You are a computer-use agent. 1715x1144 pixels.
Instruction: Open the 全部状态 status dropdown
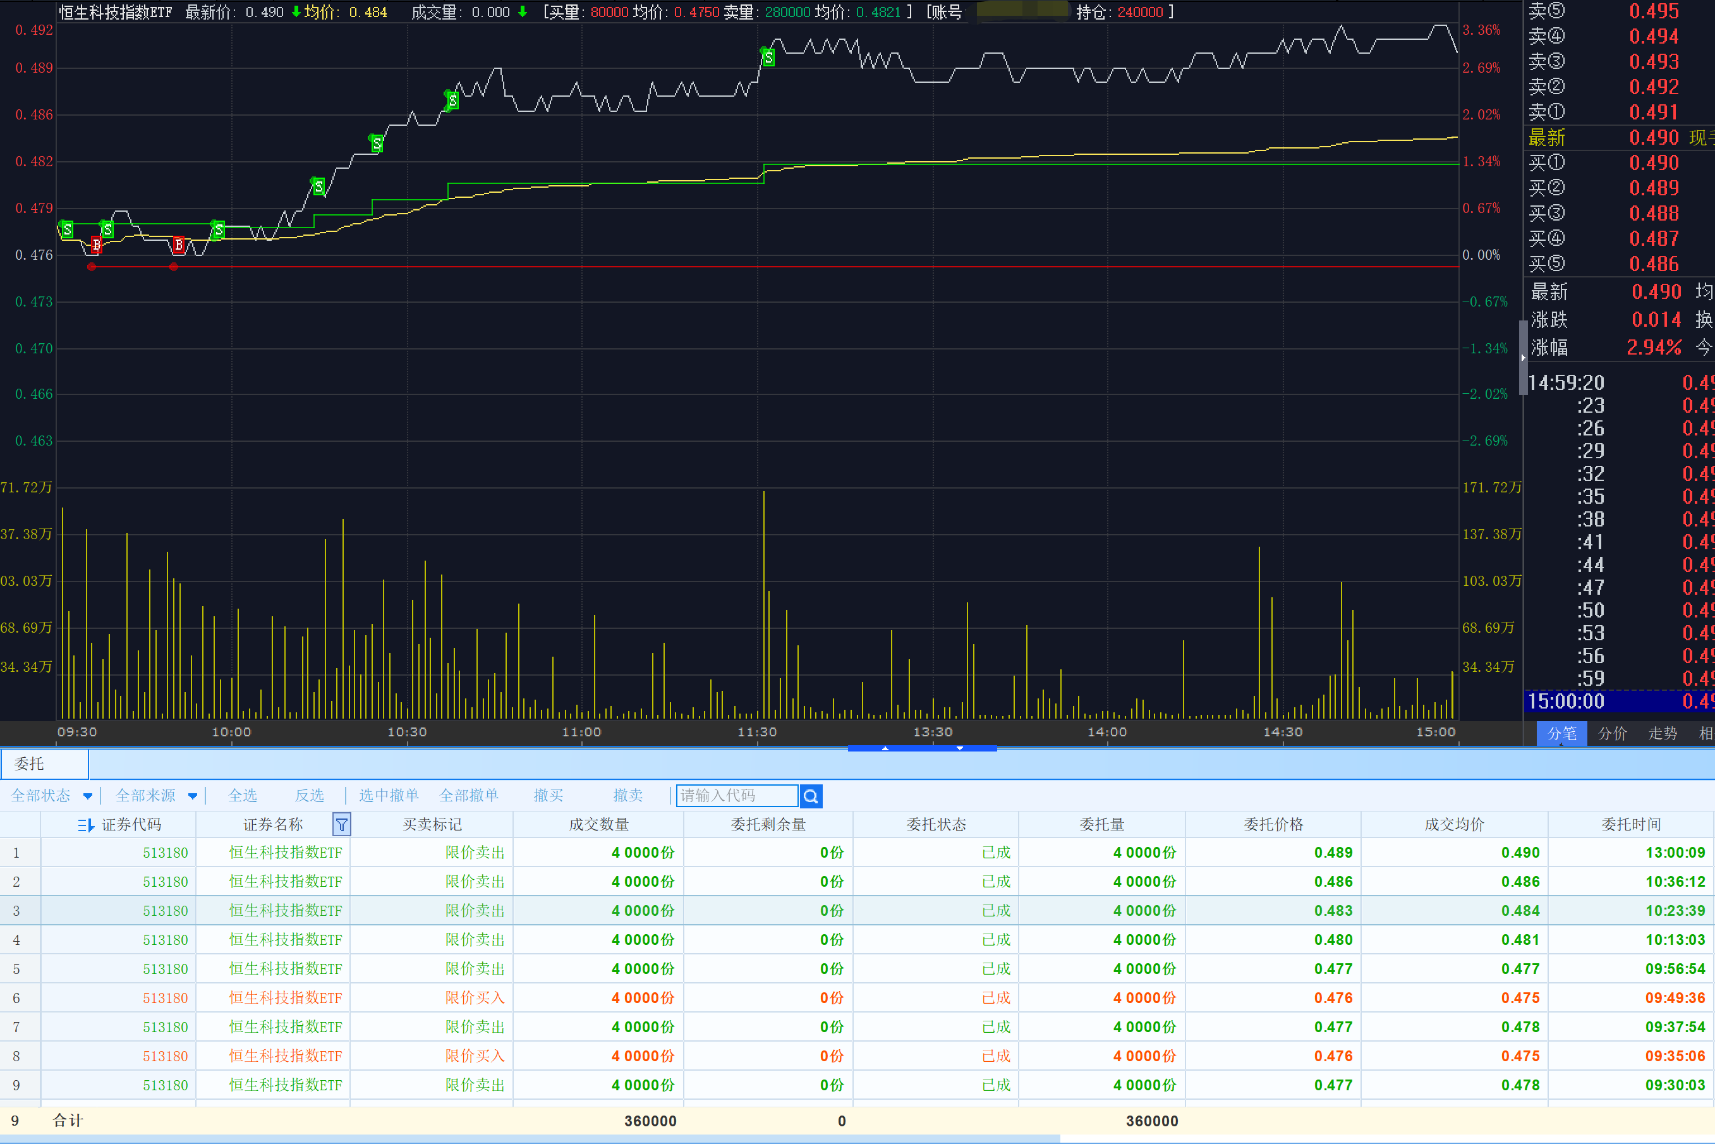pyautogui.click(x=51, y=796)
